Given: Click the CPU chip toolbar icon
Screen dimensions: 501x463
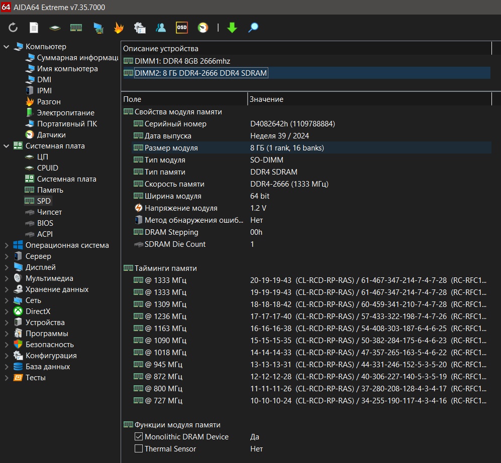Looking at the screenshot, I should [x=55, y=28].
